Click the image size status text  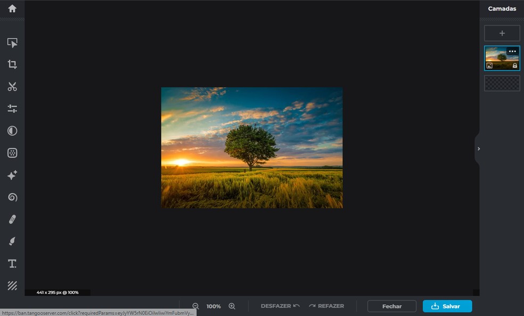click(58, 292)
